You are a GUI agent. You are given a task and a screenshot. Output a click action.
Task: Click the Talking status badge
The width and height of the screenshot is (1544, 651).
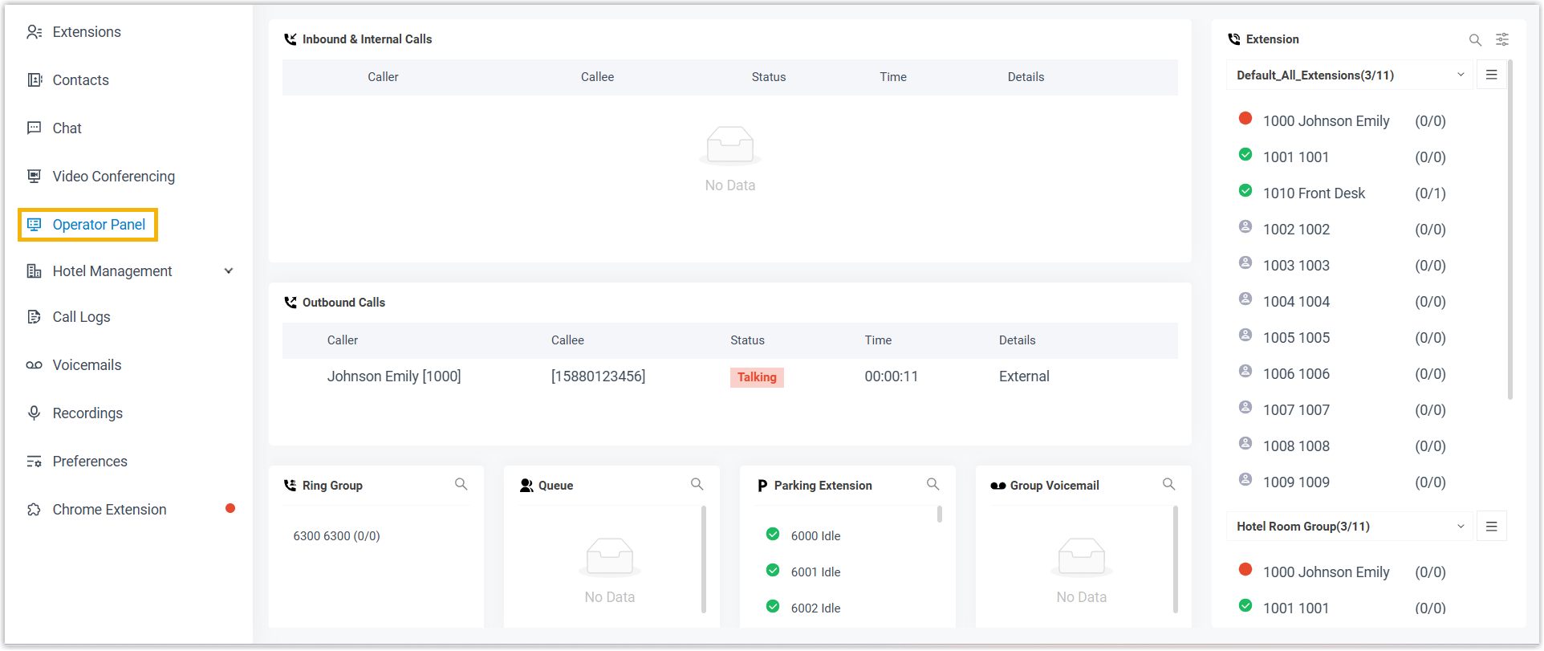click(756, 377)
